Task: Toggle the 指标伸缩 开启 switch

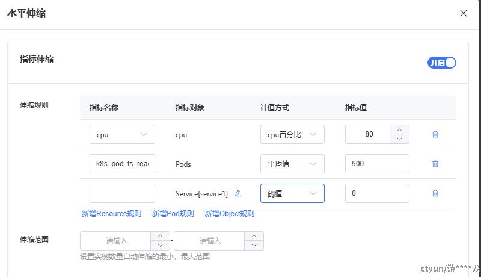Action: (x=442, y=63)
